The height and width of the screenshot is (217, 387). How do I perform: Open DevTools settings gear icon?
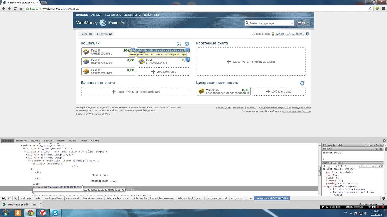[384, 198]
